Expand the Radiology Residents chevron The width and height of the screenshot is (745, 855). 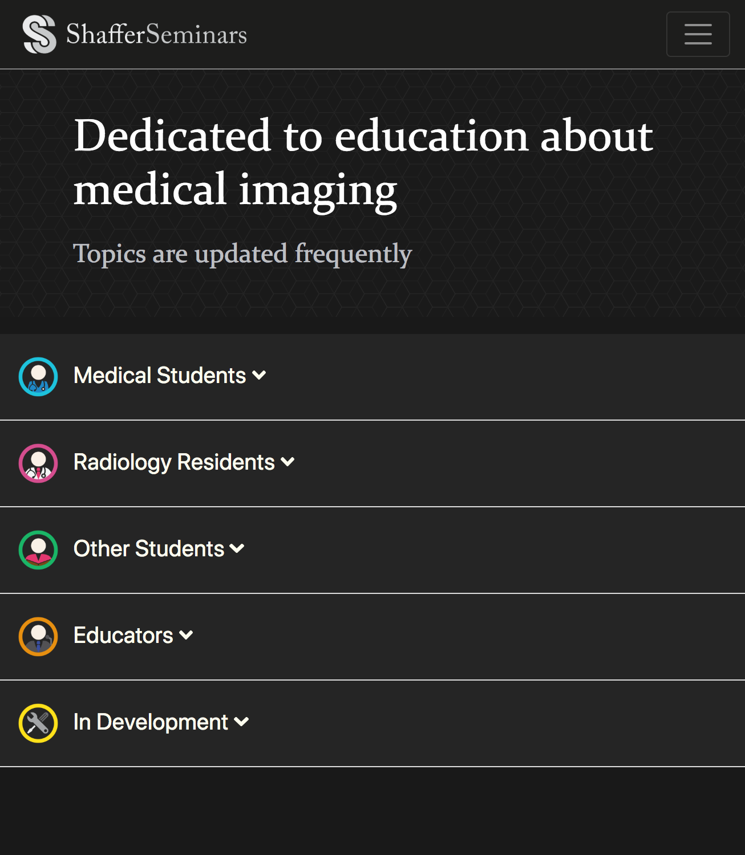click(x=288, y=462)
